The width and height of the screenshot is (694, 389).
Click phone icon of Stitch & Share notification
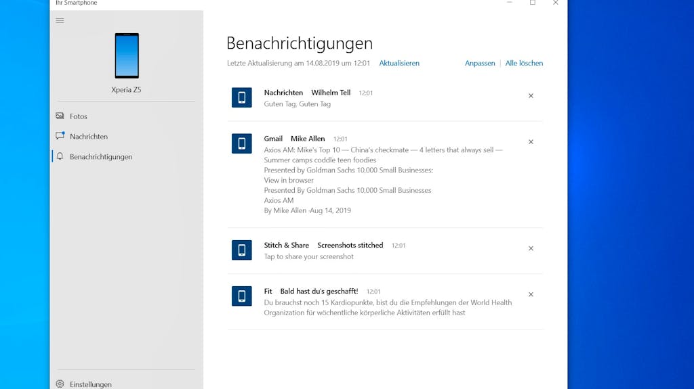coord(242,250)
